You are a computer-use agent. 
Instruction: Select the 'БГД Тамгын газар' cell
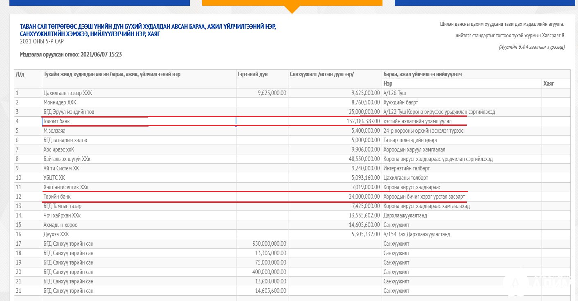click(139, 206)
